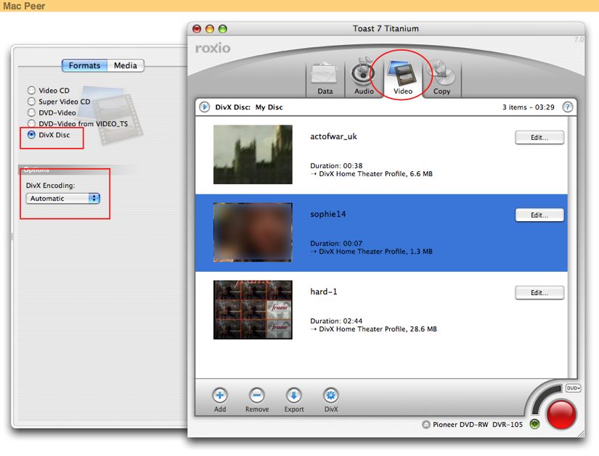Click Pioneer DVD-RW DVR-105 recorder name
Image resolution: width=599 pixels, height=456 pixels.
tap(478, 424)
